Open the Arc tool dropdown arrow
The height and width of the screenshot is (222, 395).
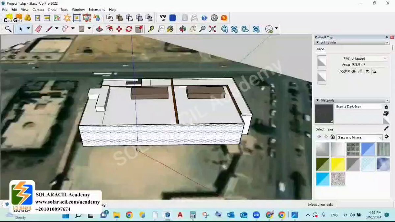coord(73,29)
